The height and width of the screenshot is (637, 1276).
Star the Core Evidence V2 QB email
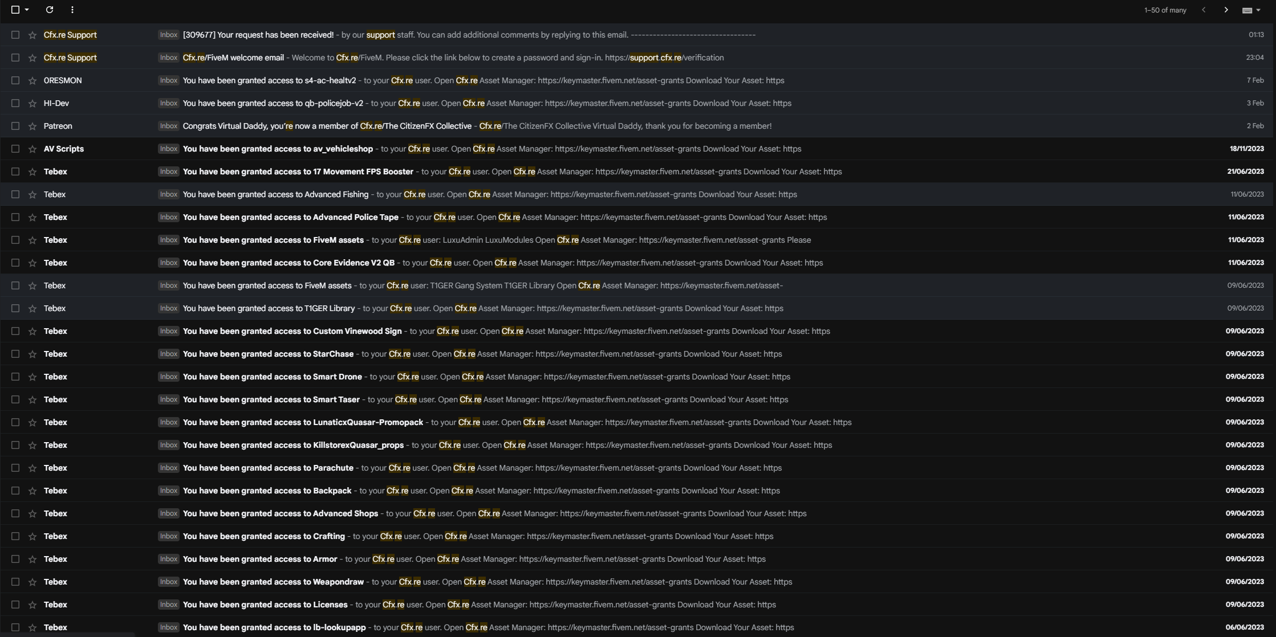tap(32, 263)
